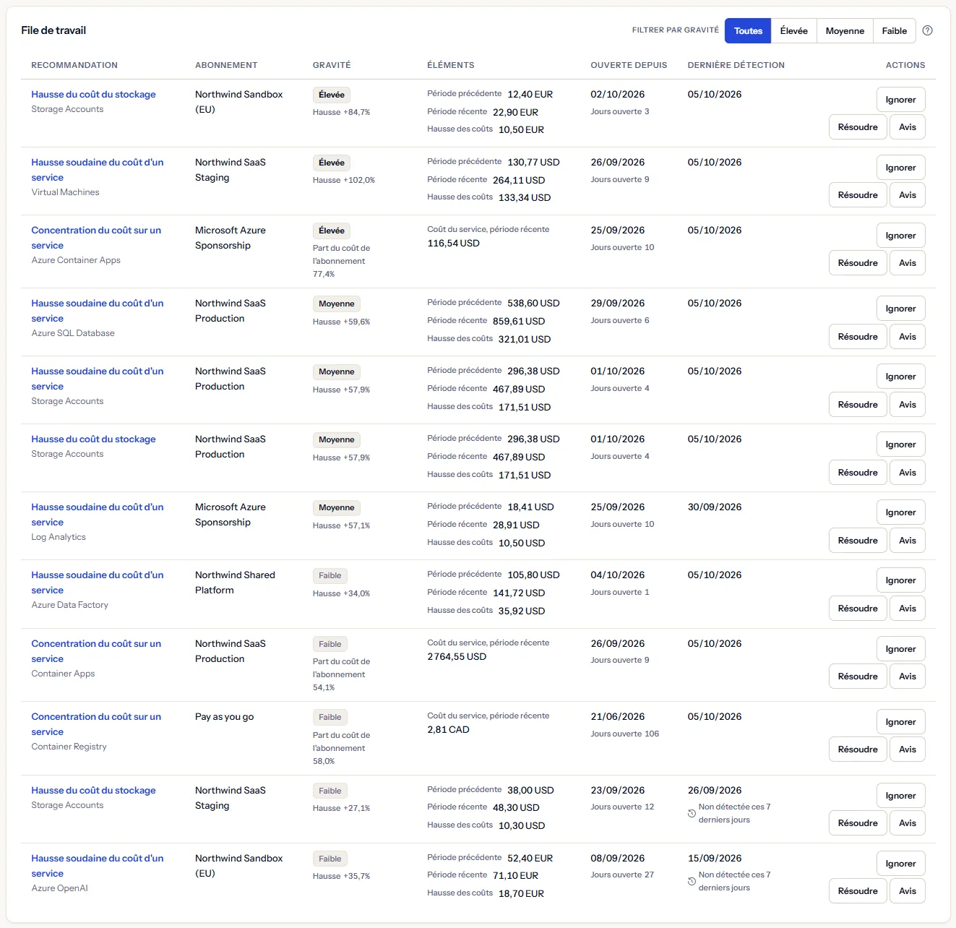This screenshot has width=956, height=928.
Task: Click the clock icon beside 26/09/2026
Action: [x=692, y=814]
